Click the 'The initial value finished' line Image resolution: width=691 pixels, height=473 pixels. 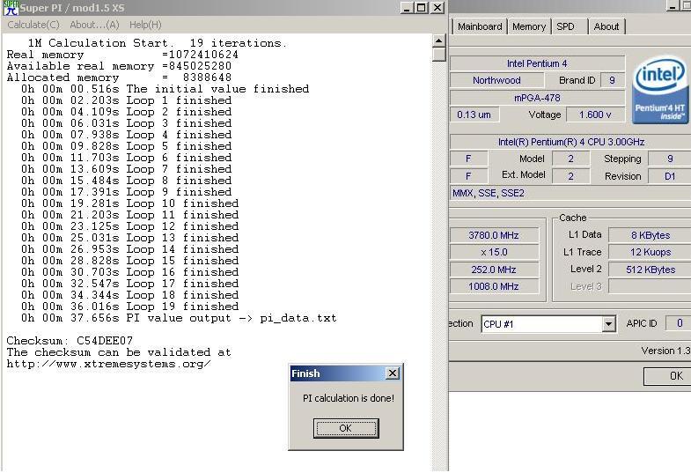pyautogui.click(x=165, y=89)
